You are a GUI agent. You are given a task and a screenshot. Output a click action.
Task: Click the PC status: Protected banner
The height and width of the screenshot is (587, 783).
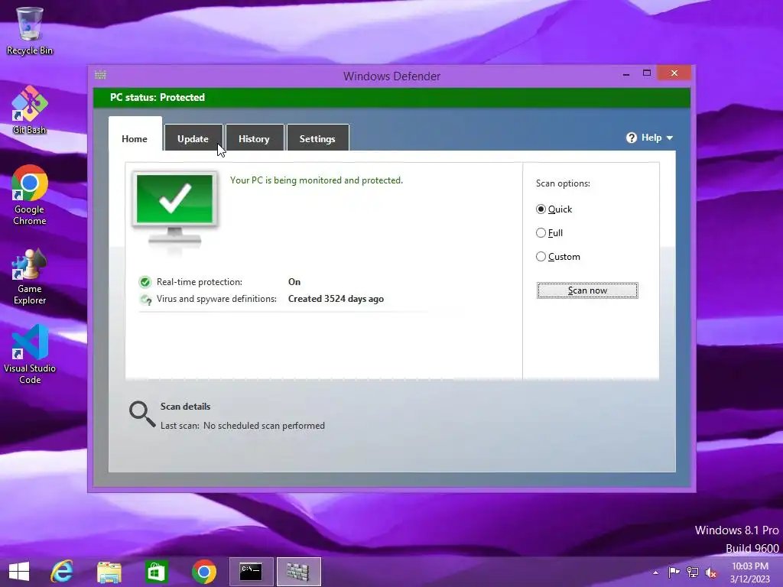pos(391,97)
